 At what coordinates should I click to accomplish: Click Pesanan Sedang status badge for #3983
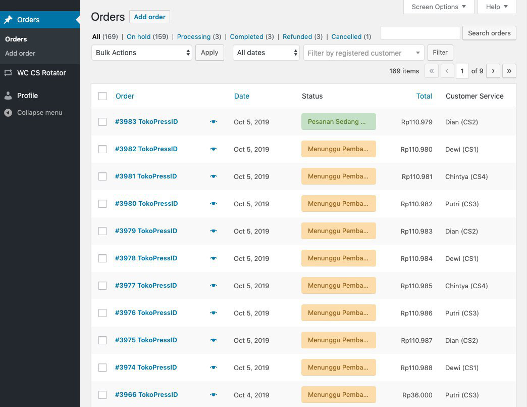[x=338, y=121]
